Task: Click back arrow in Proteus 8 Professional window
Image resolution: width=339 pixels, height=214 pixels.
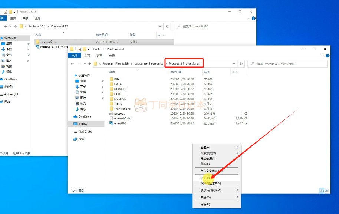Action: (73, 64)
